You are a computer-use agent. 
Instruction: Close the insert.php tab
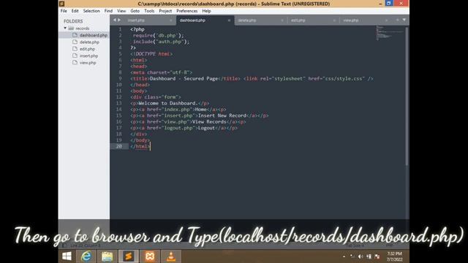(170, 20)
